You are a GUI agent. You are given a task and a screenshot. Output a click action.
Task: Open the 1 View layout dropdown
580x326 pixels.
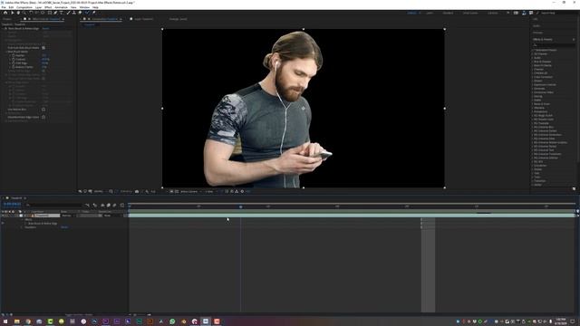pos(210,191)
